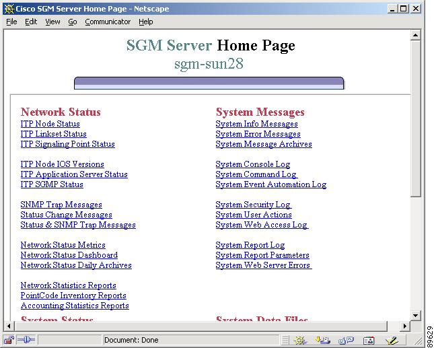Open Network Statistics Reports link

point(69,285)
